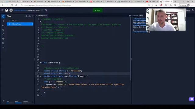The image size is (195, 109).
Task: Toggle the console pane layout icon
Action: click(x=130, y=16)
